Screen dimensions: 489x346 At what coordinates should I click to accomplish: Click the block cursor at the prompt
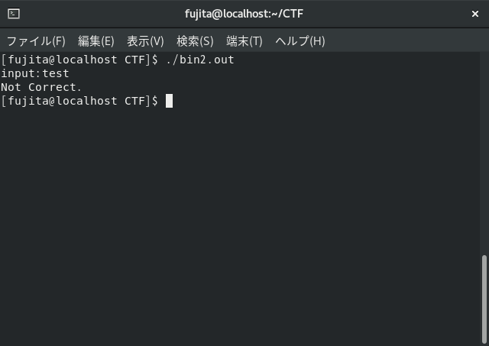[x=169, y=101]
